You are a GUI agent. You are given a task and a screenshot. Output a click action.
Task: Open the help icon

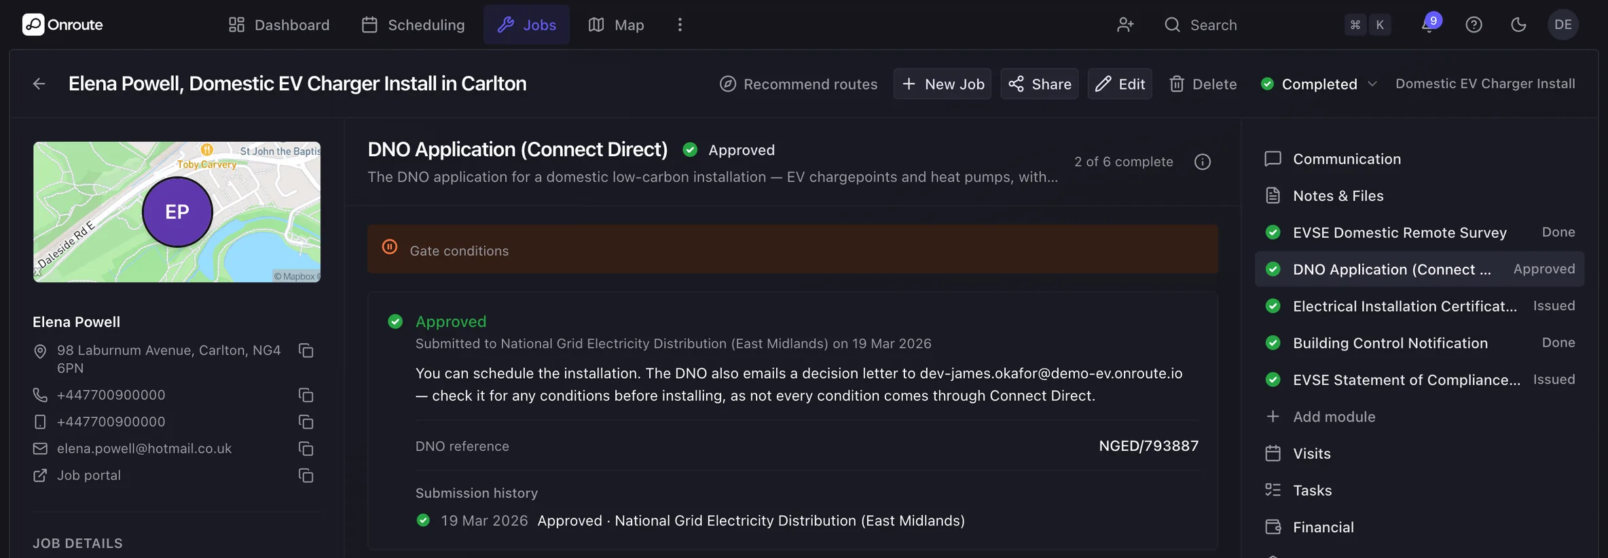click(1474, 24)
